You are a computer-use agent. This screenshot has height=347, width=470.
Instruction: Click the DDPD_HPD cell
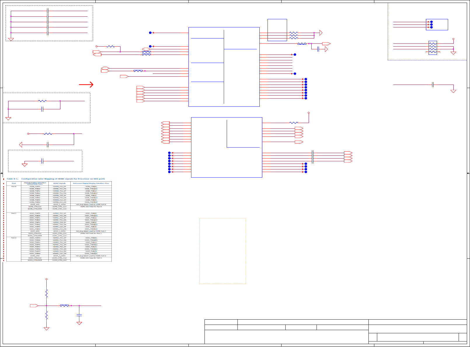[35, 256]
